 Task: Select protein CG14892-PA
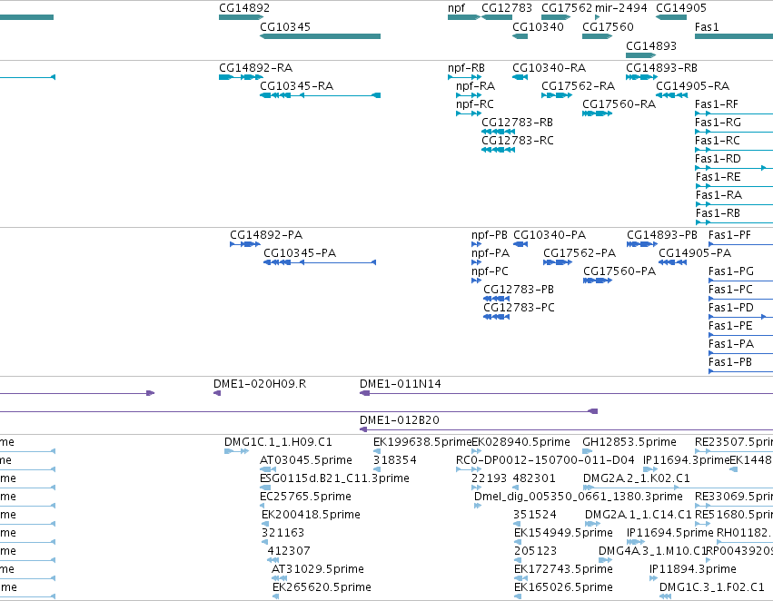(266, 235)
